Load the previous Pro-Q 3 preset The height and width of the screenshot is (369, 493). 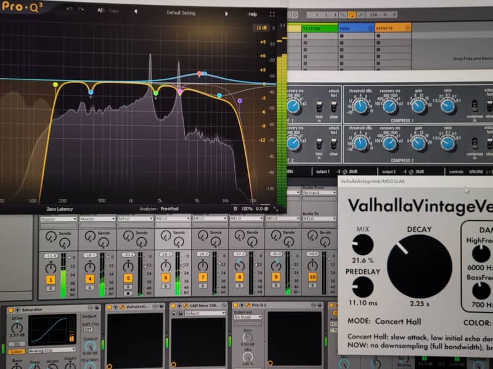136,12
